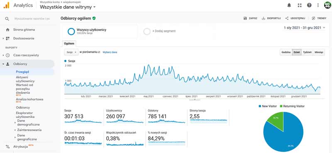Open Analiza kohortowa report
The width and height of the screenshot is (332, 153).
(x=29, y=99)
